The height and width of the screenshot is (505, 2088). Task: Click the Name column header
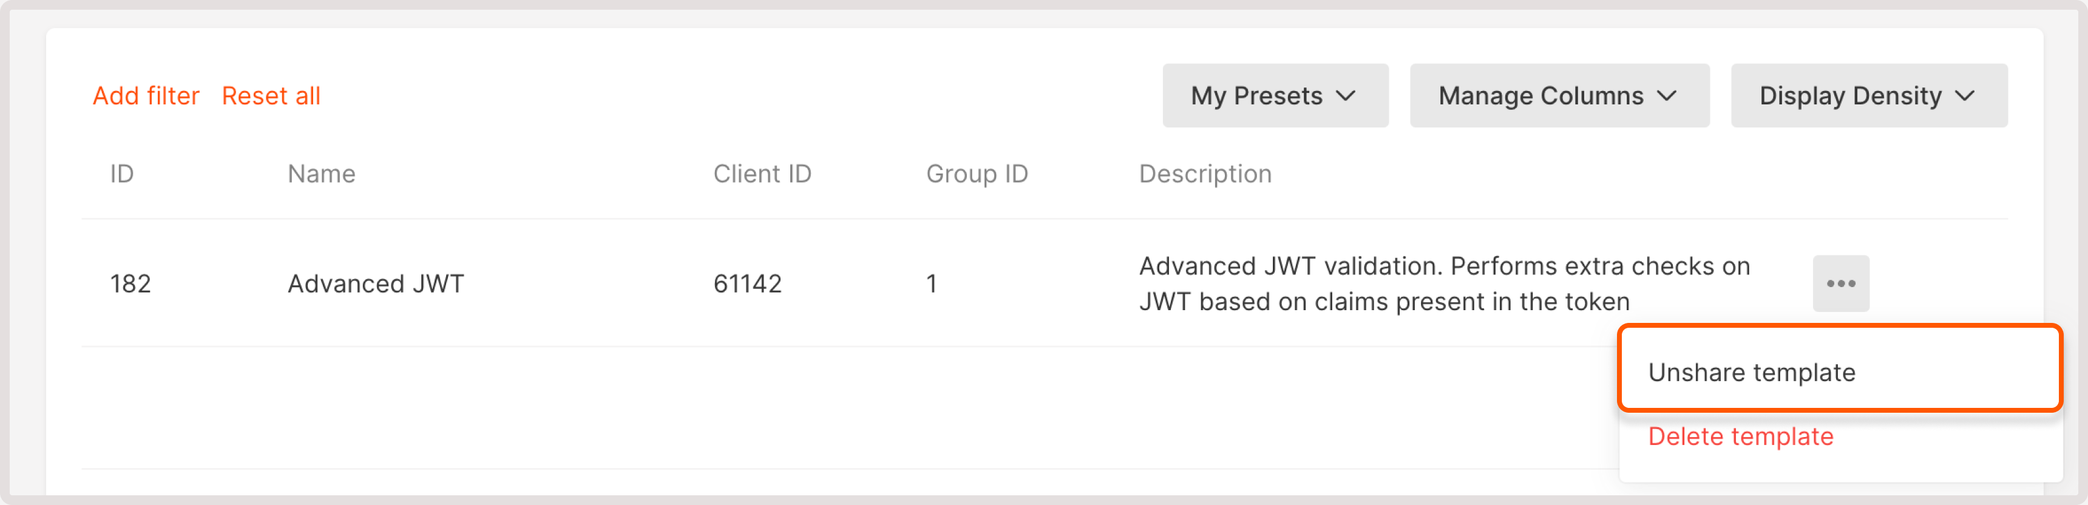tap(321, 174)
